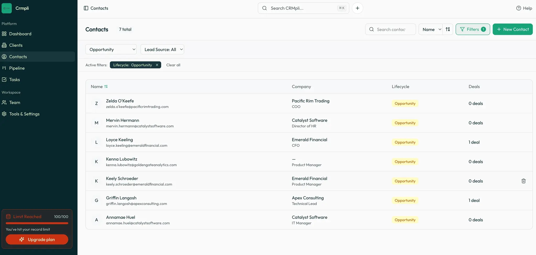
Task: Focus the Search contacts field
Action: 390,29
